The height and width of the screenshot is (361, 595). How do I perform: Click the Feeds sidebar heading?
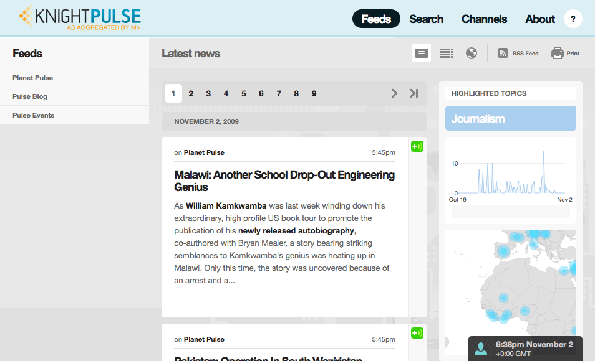(27, 54)
